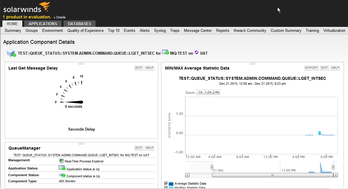Click the Application status is Up icon
This screenshot has width=348, height=189.
click(62, 168)
